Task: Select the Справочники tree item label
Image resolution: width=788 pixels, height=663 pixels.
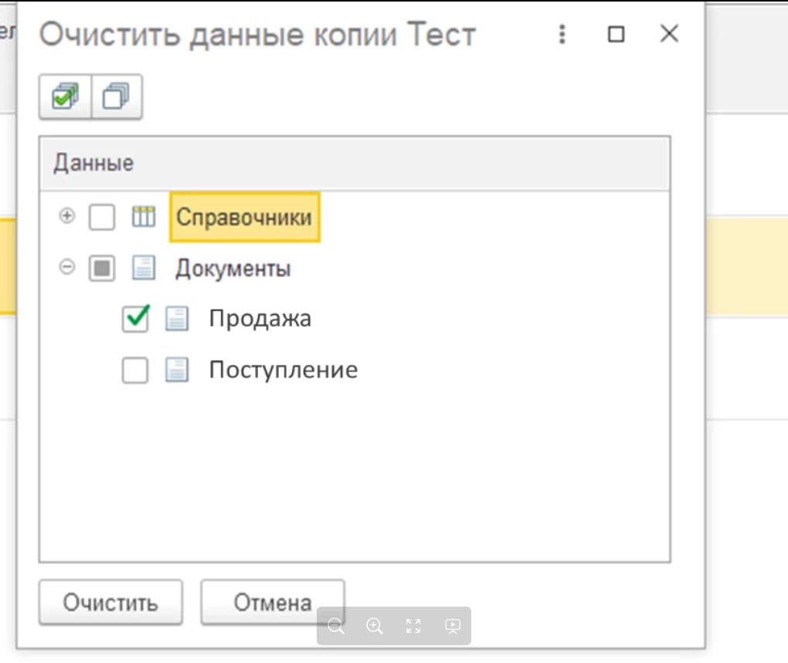Action: 244,218
